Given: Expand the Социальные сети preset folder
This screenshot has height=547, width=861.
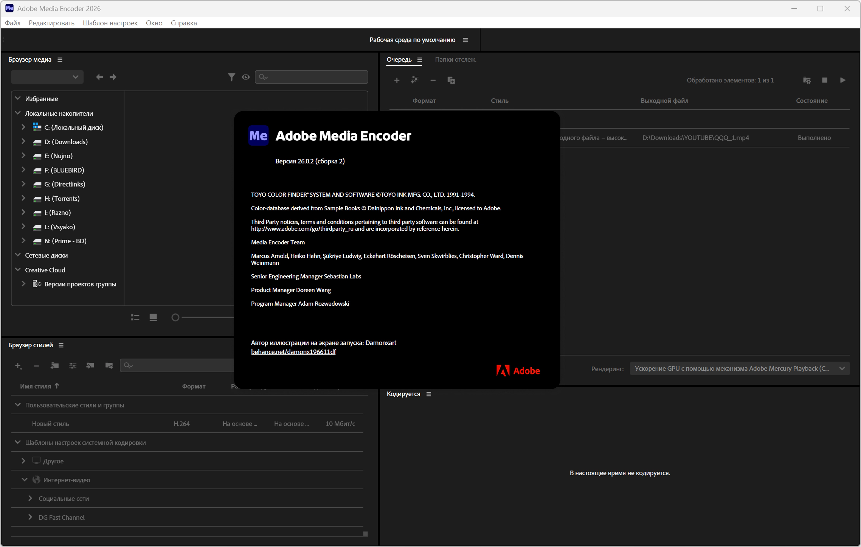Looking at the screenshot, I should coord(30,499).
